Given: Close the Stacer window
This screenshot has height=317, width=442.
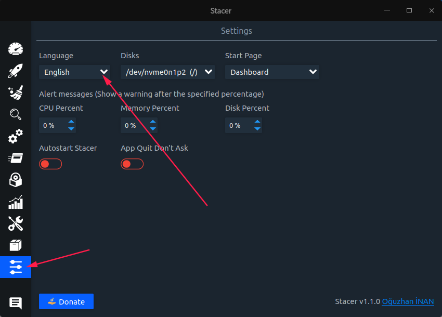Looking at the screenshot, I should point(432,10).
